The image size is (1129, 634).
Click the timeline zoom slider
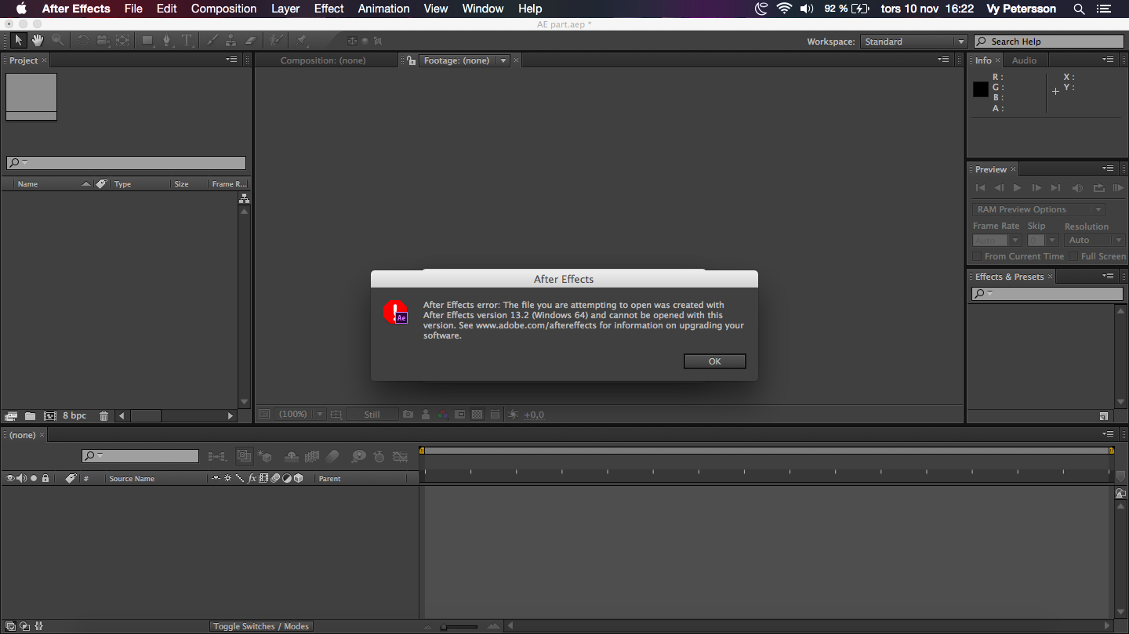459,626
